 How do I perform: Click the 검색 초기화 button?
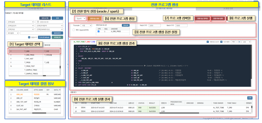[x=45, y=18]
